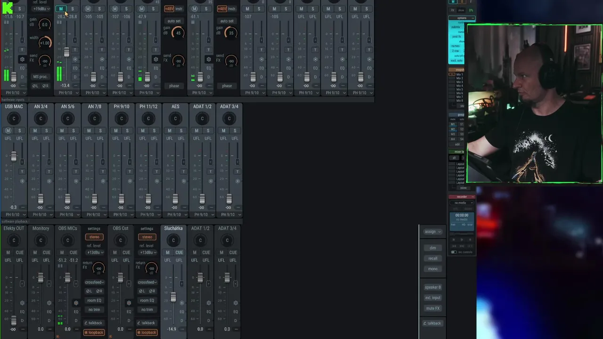Screen dimensions: 603x339
Task: Click the AN 7/8 pan knob
Action: tap(95, 119)
